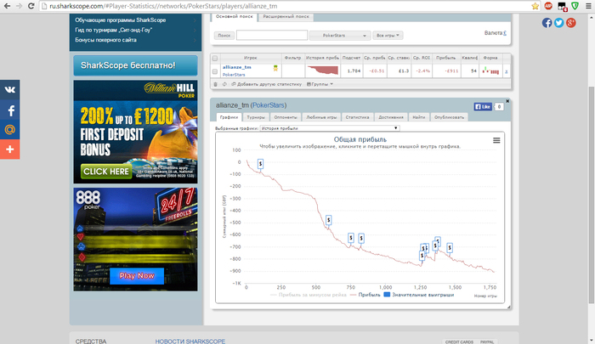595x344 pixels.
Task: Open PokerStars link in the panel title
Action: pyautogui.click(x=269, y=105)
